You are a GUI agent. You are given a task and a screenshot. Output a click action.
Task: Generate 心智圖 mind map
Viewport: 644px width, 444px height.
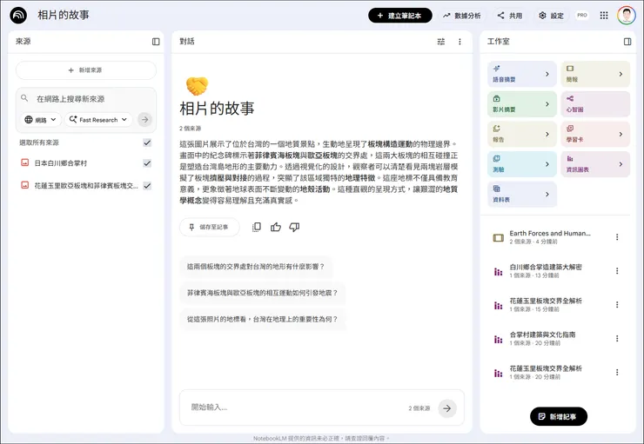pyautogui.click(x=595, y=104)
